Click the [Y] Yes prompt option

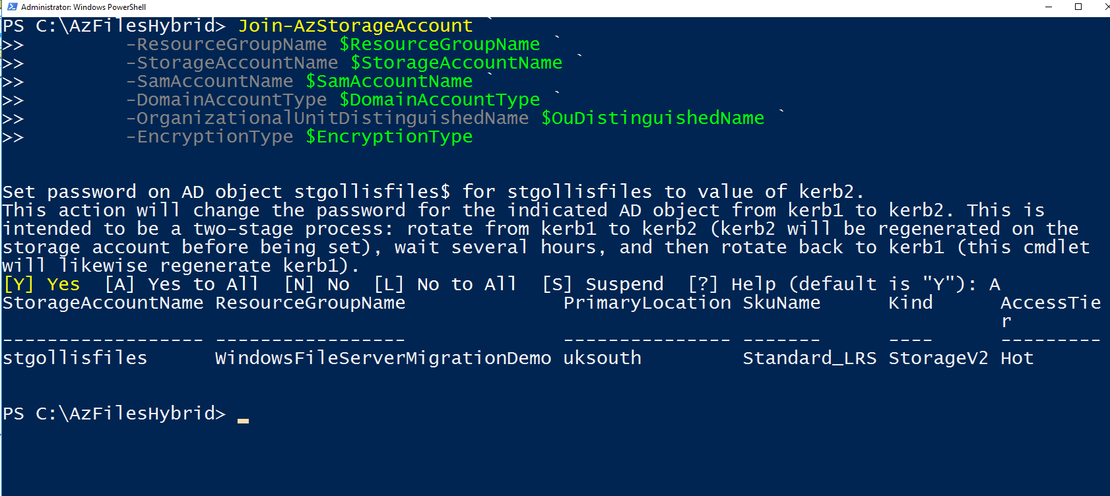click(x=41, y=284)
